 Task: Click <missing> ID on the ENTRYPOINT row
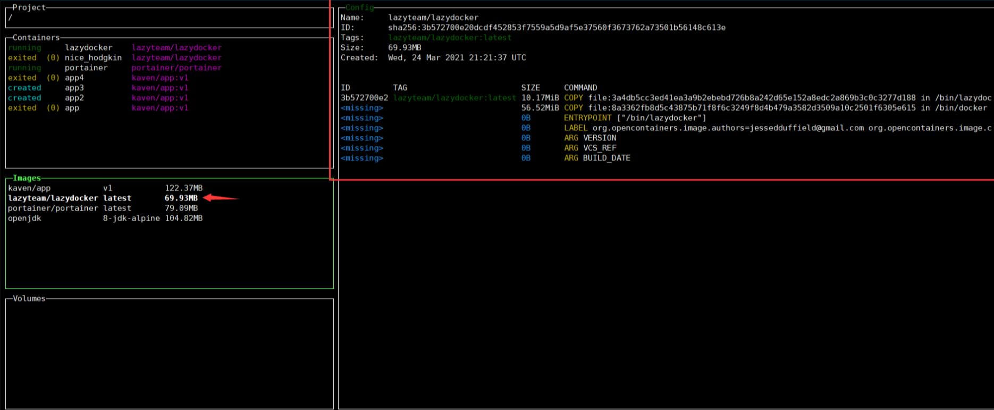(362, 118)
